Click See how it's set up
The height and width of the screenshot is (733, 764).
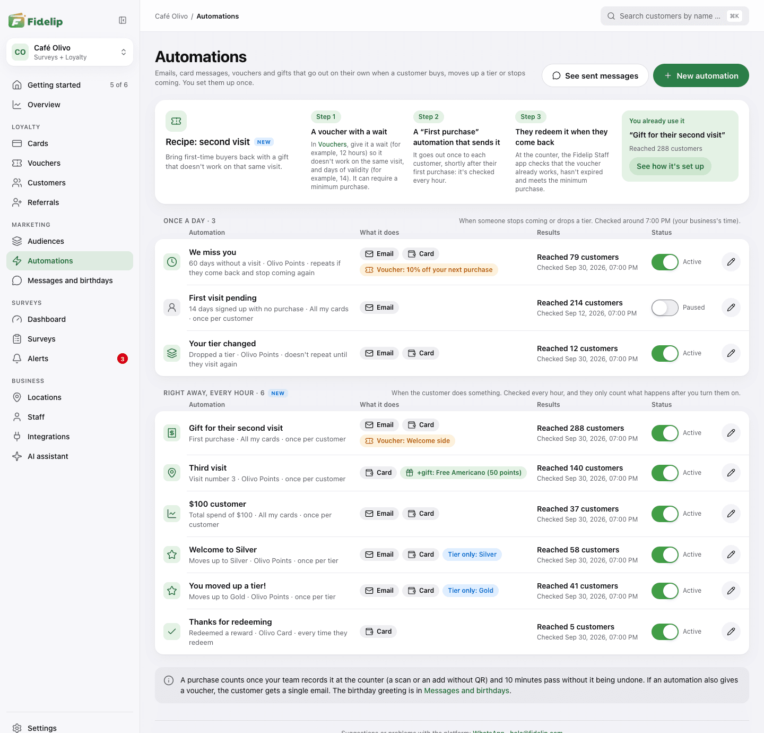click(670, 166)
